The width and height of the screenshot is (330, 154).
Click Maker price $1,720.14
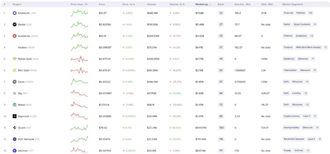(x=104, y=105)
